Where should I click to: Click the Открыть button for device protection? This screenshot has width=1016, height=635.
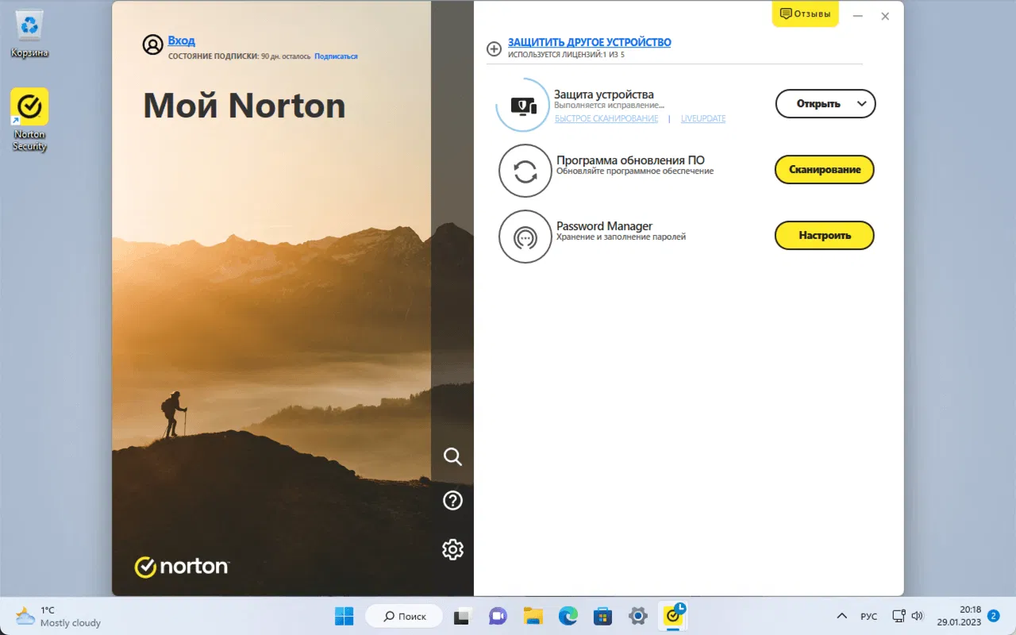click(x=818, y=104)
